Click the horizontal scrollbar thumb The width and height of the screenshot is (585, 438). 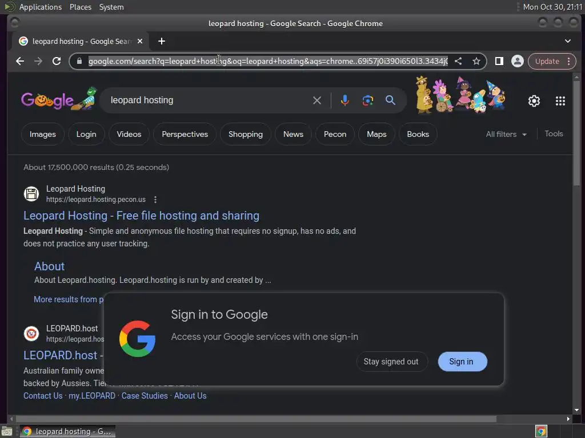[255, 419]
